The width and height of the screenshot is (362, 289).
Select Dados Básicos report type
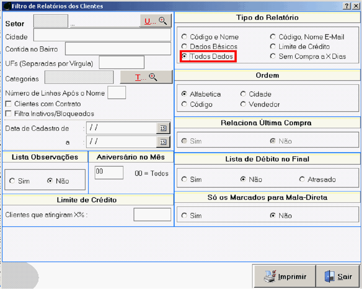184,47
